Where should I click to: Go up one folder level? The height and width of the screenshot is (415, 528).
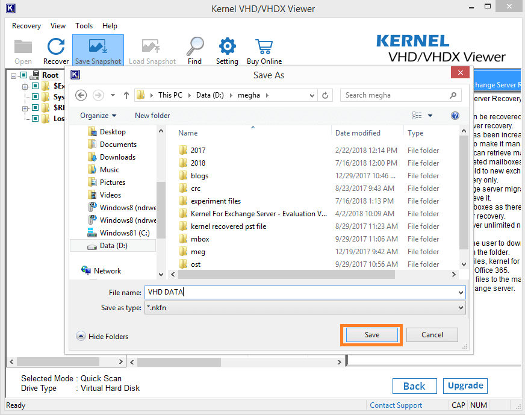(126, 95)
